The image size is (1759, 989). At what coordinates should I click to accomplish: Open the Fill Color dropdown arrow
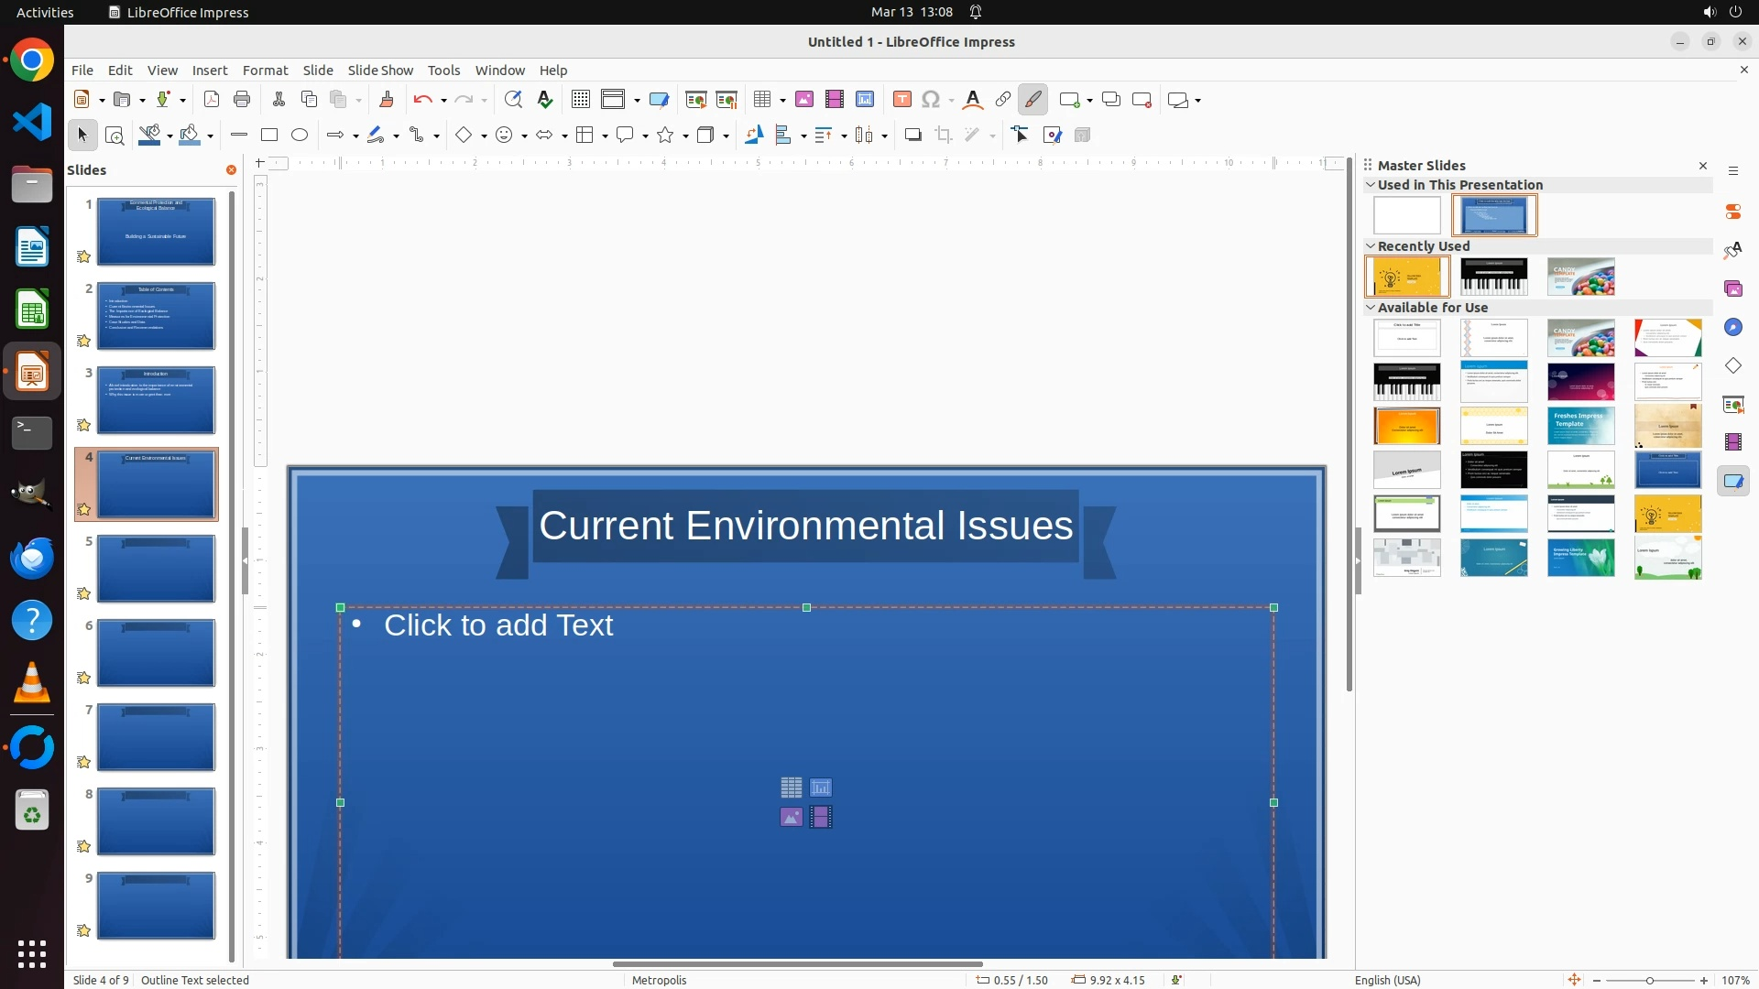211,136
